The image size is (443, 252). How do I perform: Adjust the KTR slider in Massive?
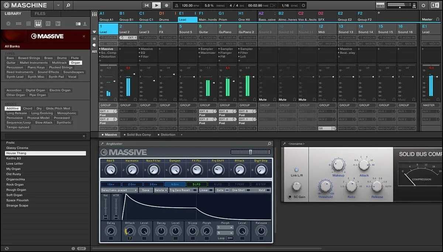pyautogui.click(x=116, y=208)
